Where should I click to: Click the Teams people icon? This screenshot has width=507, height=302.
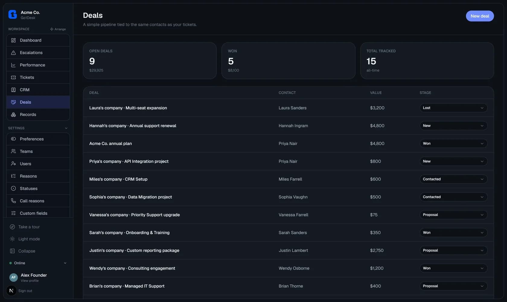coord(13,151)
